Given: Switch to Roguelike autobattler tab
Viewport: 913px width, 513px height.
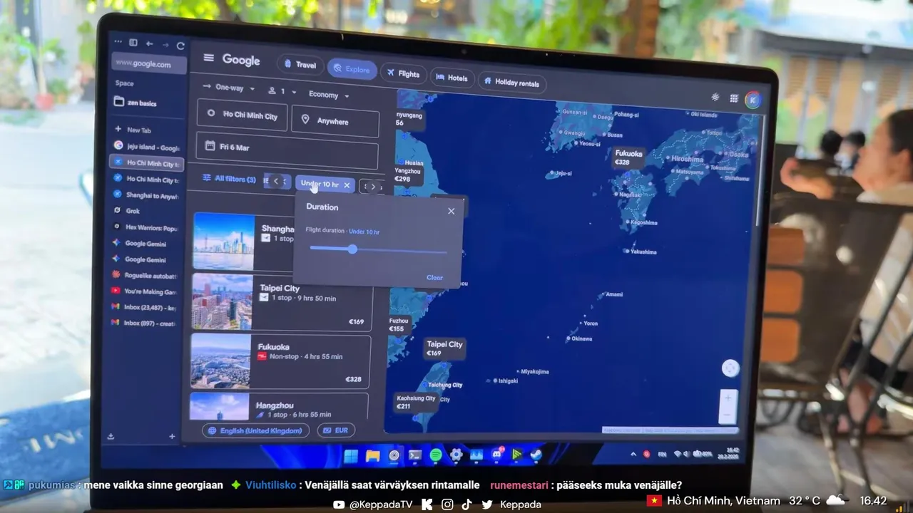Looking at the screenshot, I should point(146,275).
